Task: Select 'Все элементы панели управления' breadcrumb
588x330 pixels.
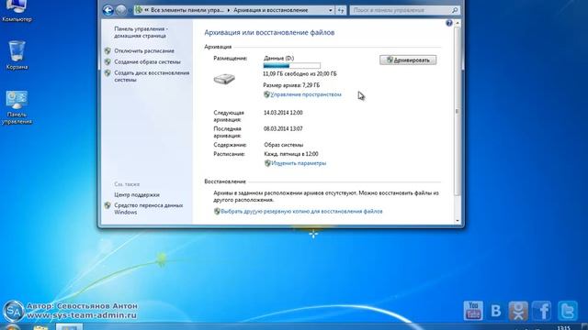Action: (x=187, y=10)
